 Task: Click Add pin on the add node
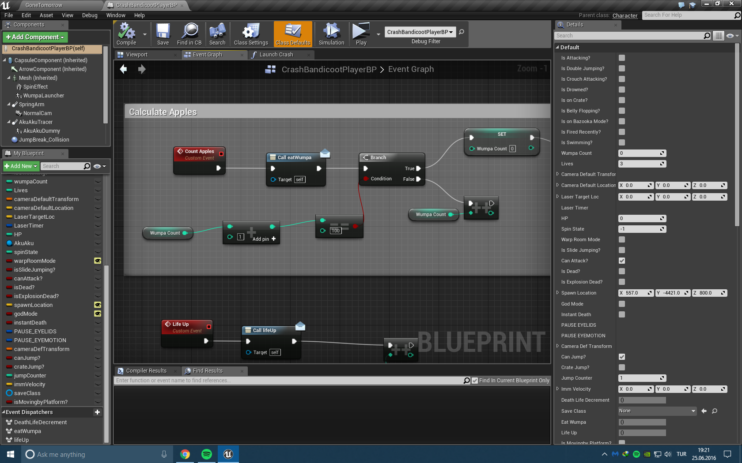click(x=264, y=239)
